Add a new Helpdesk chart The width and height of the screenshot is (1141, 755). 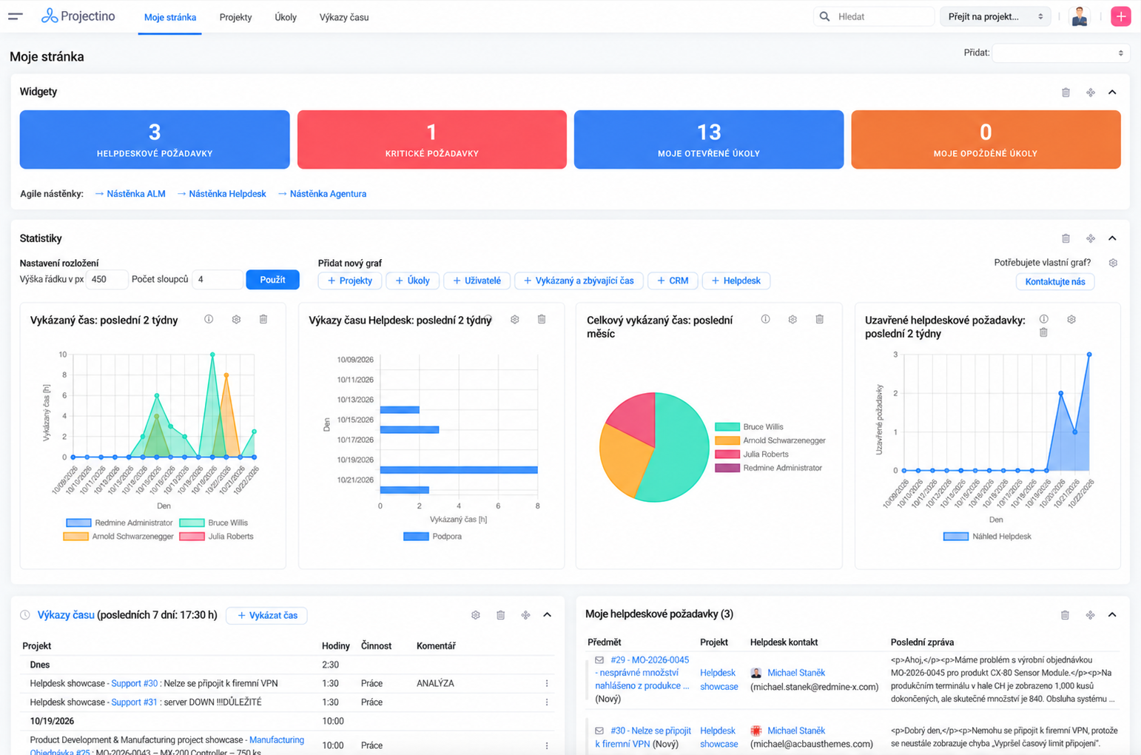click(x=736, y=281)
